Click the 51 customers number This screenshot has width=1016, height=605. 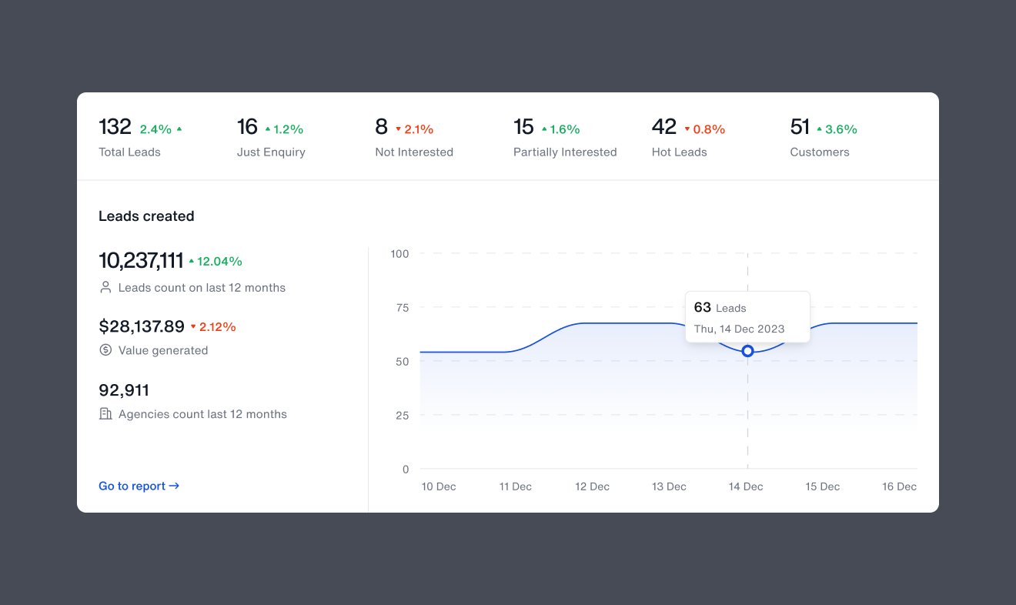[x=800, y=127]
